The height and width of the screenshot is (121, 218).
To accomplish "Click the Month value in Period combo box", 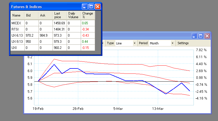I will coord(154,43).
